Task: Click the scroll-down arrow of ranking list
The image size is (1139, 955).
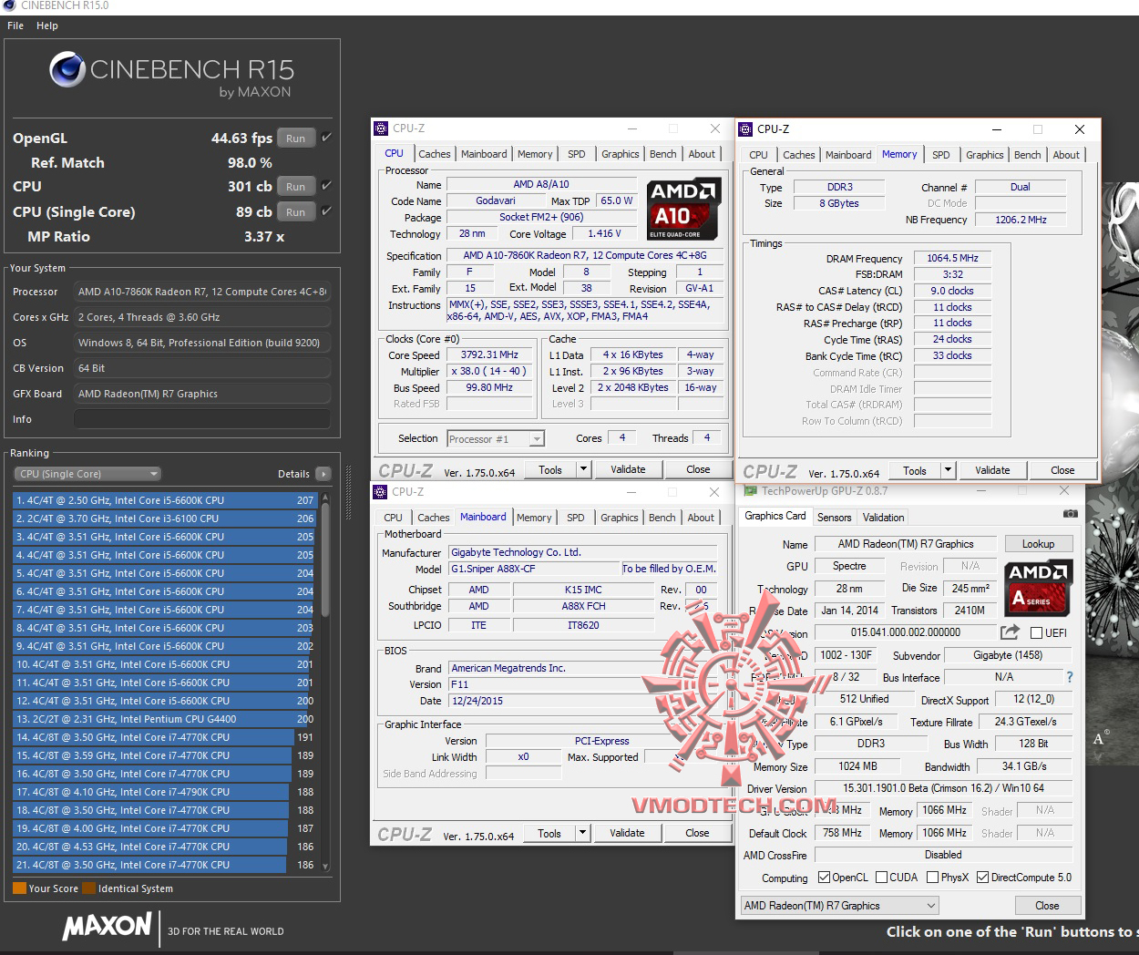Action: [325, 867]
